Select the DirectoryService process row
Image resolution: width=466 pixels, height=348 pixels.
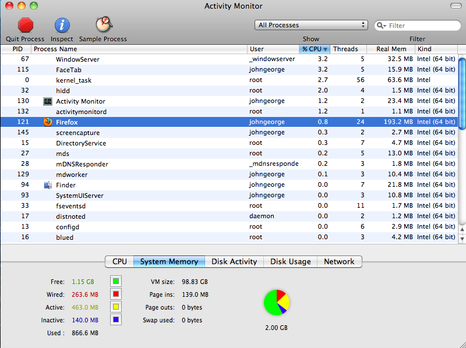[x=229, y=143]
